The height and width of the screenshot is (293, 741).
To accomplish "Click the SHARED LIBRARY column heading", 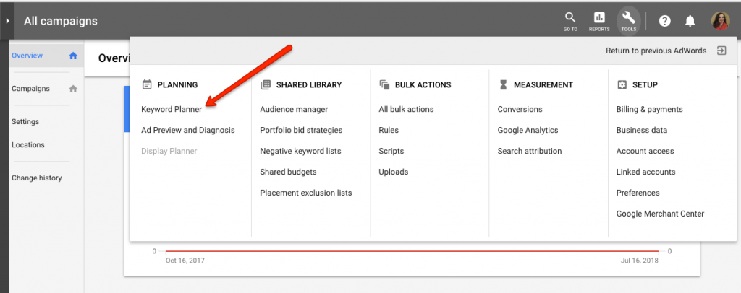I will point(309,84).
